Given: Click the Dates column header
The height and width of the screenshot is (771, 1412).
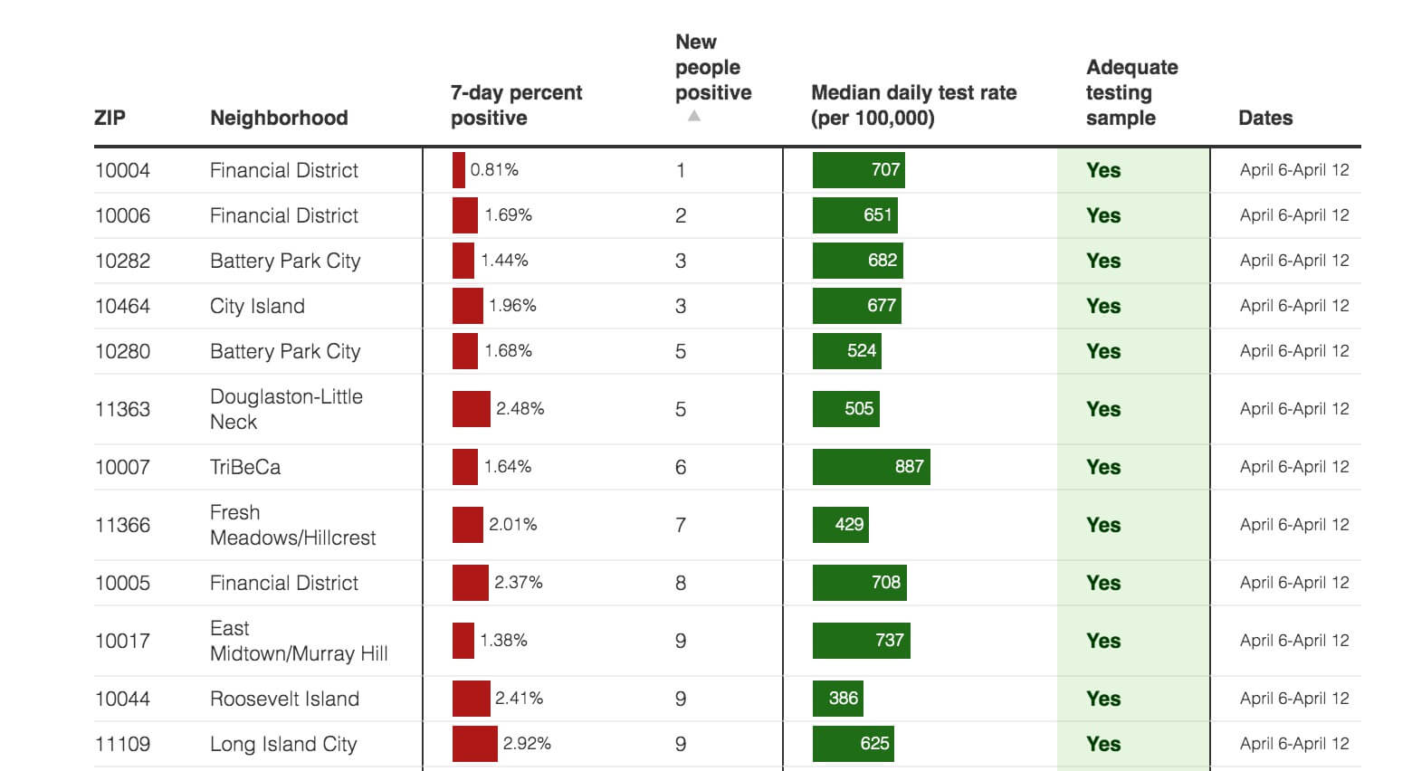Looking at the screenshot, I should [x=1264, y=118].
